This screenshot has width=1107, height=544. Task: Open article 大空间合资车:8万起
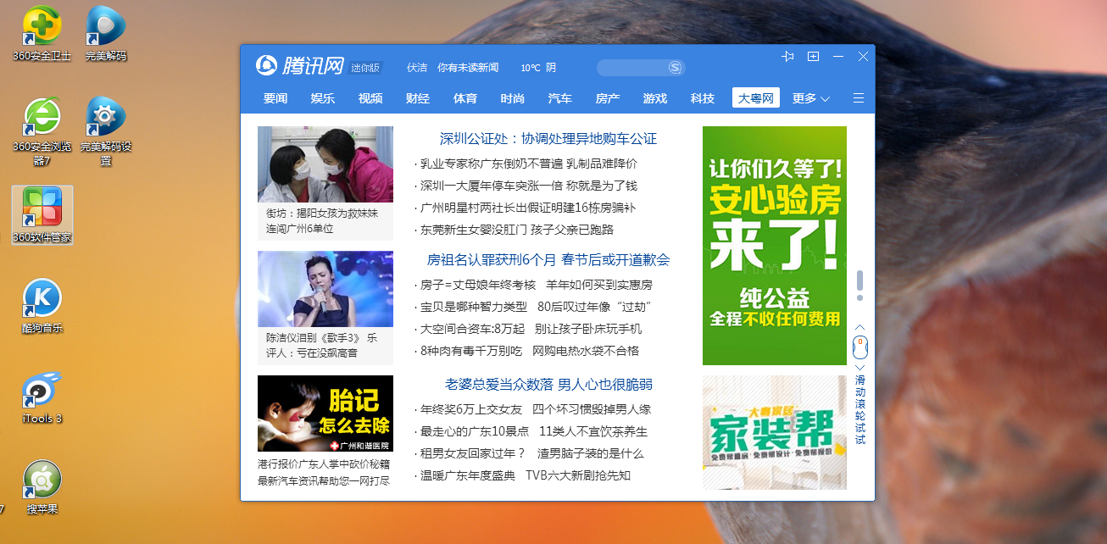tap(473, 329)
